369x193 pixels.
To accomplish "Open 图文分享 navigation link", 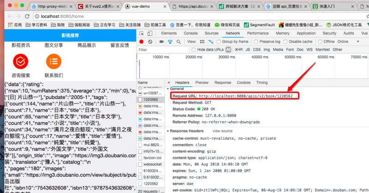I will point(54,45).
